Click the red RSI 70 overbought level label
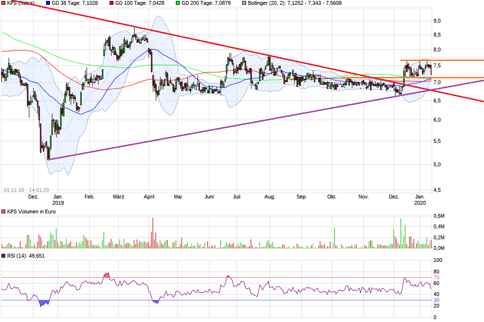 click(x=436, y=278)
